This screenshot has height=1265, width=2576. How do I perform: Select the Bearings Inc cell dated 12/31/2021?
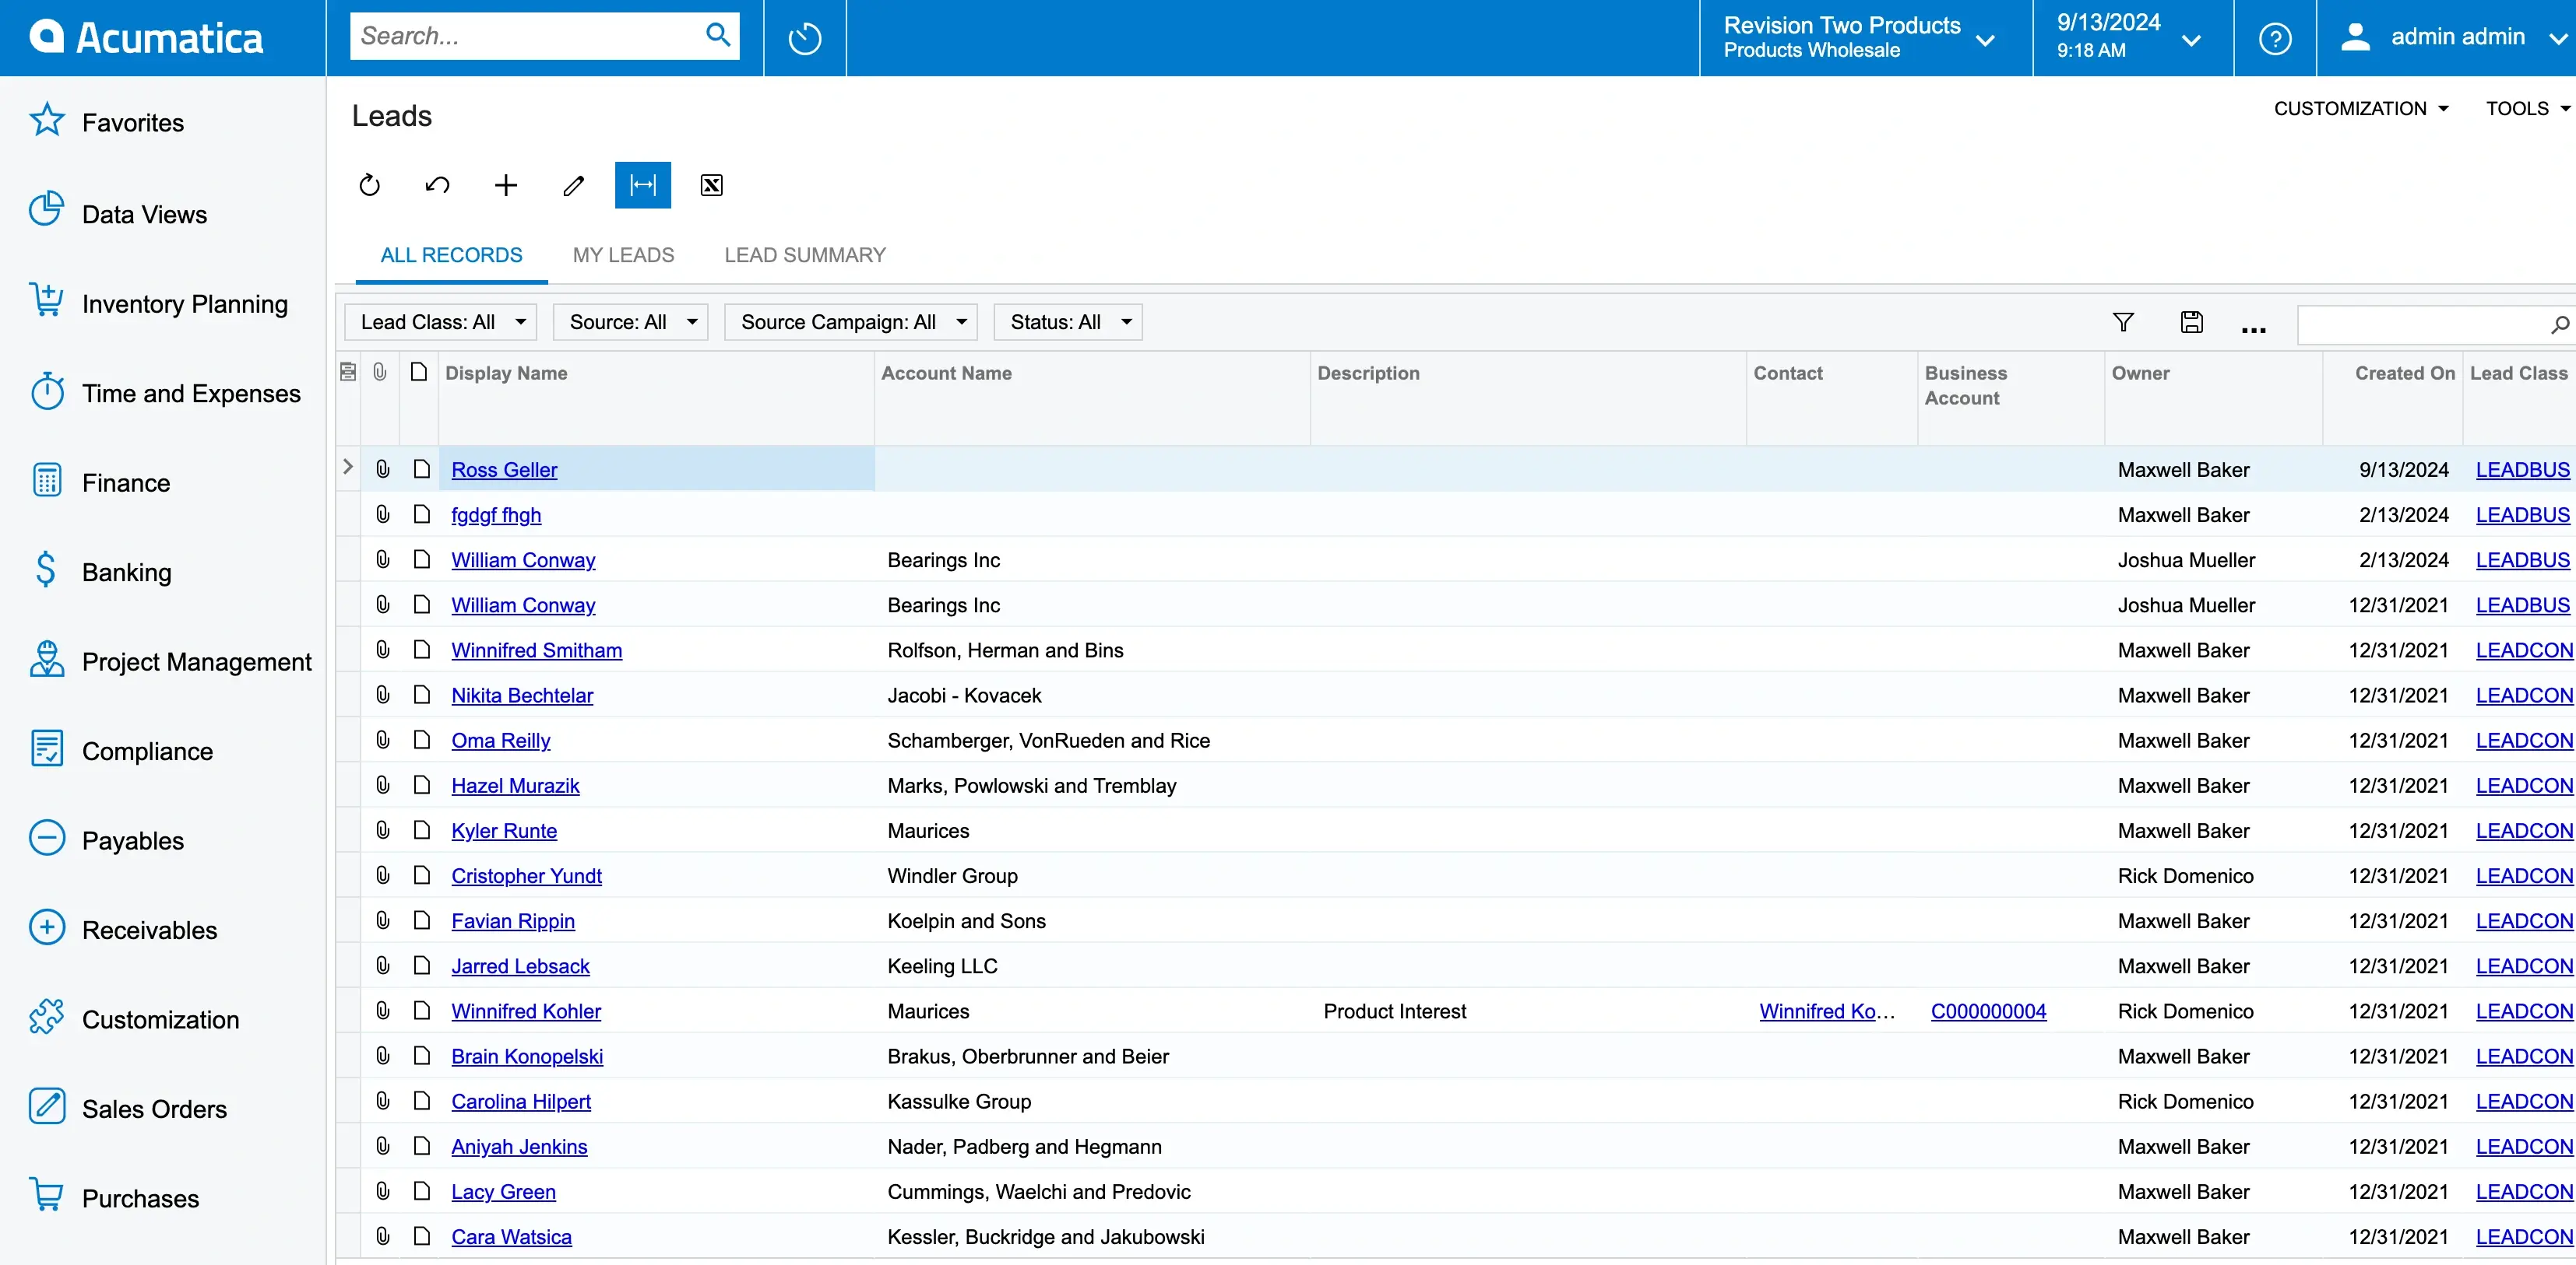pos(1092,605)
